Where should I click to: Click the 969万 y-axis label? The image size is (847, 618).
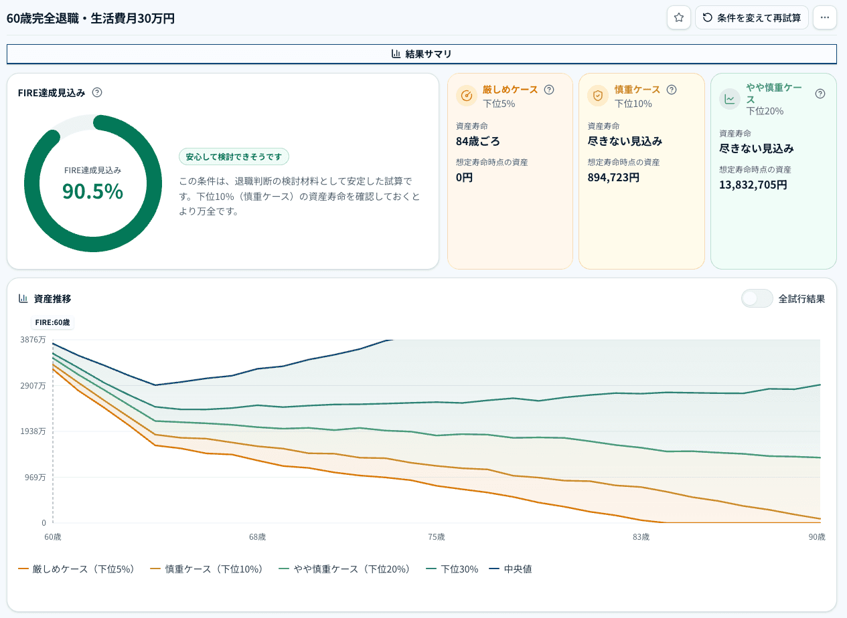tap(36, 477)
